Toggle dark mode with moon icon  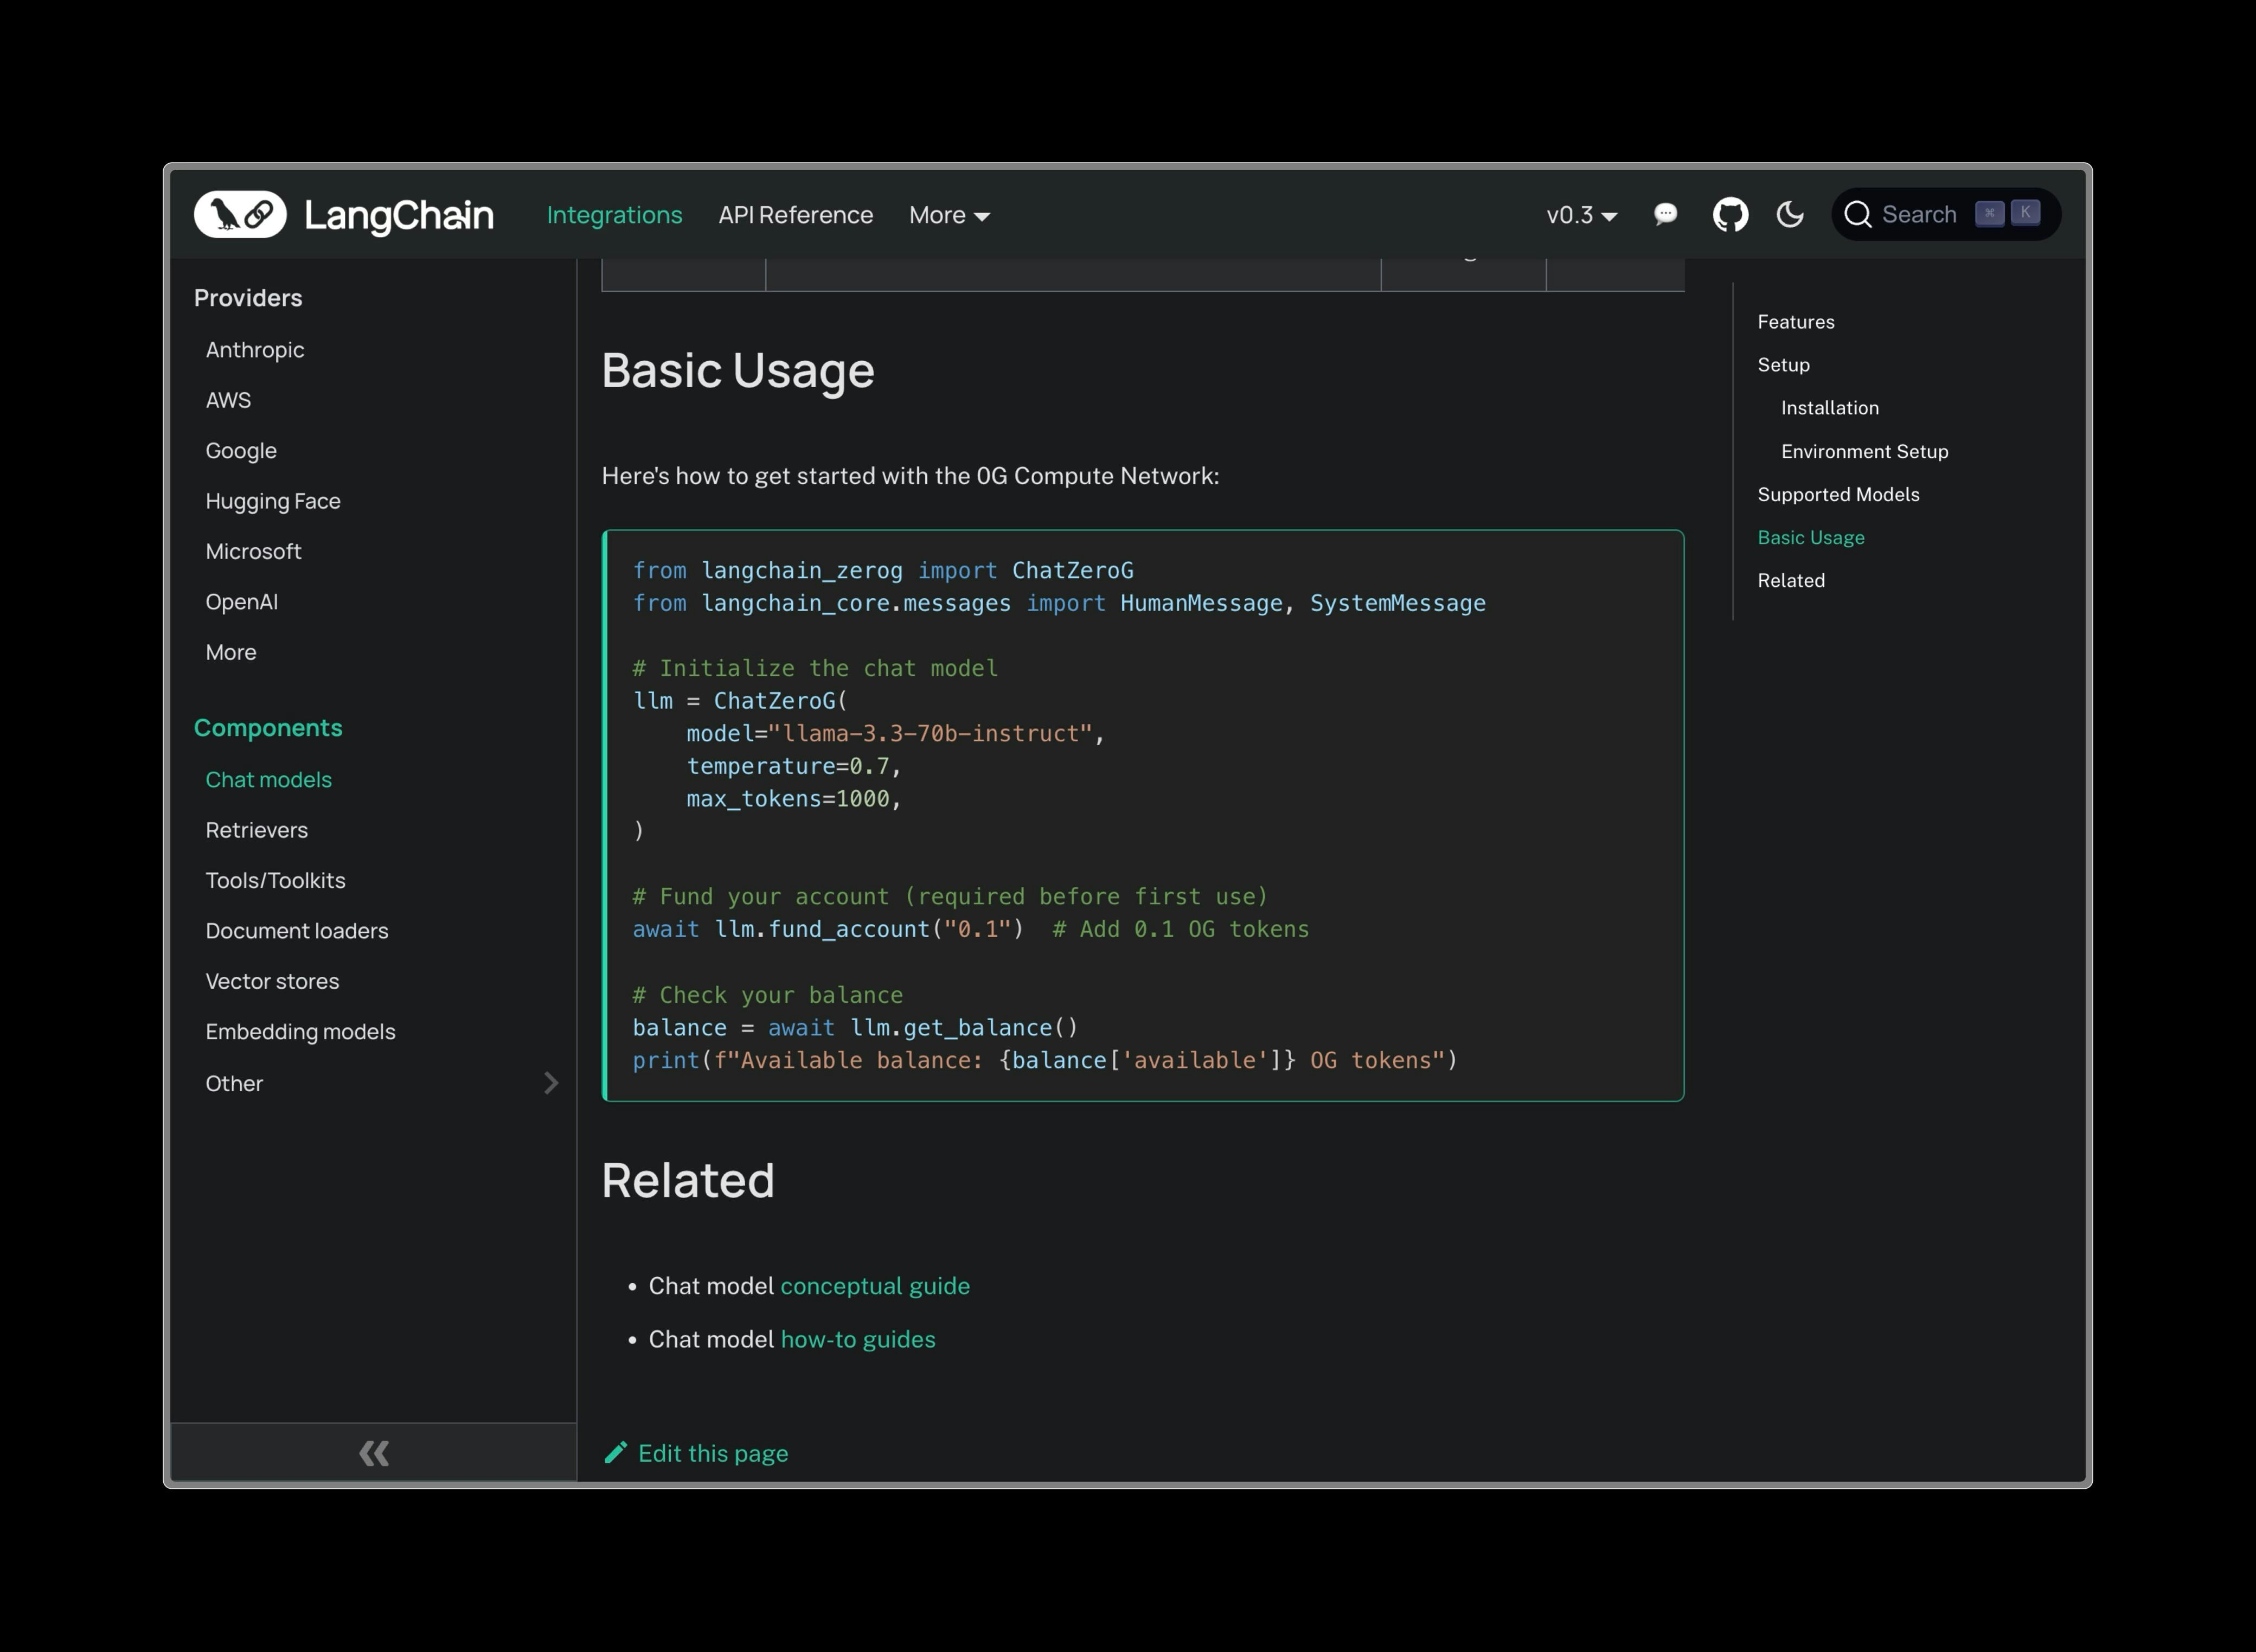pyautogui.click(x=1790, y=215)
